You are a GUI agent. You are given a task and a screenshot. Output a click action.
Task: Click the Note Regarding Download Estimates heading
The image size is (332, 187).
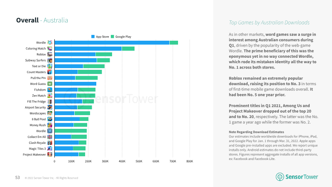click(256, 132)
